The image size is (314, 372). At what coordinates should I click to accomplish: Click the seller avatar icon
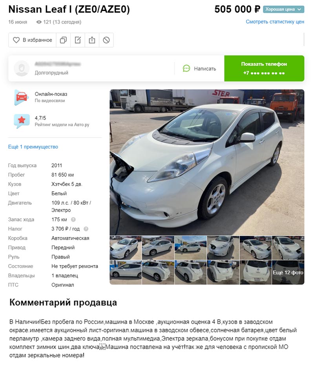[x=22, y=68]
